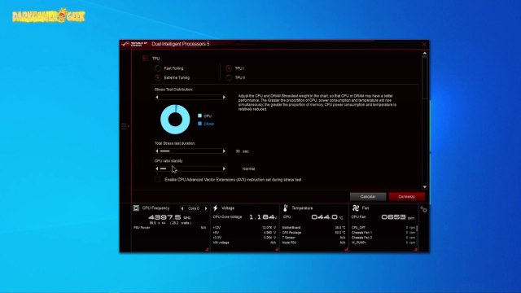This screenshot has height=293, width=521.
Task: Select the Extreme Tuning radio option
Action: [158, 78]
